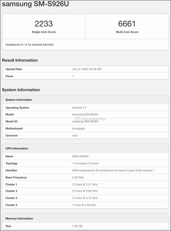
Task: Select the motherboard value 'pineapple'
Action: click(x=78, y=128)
